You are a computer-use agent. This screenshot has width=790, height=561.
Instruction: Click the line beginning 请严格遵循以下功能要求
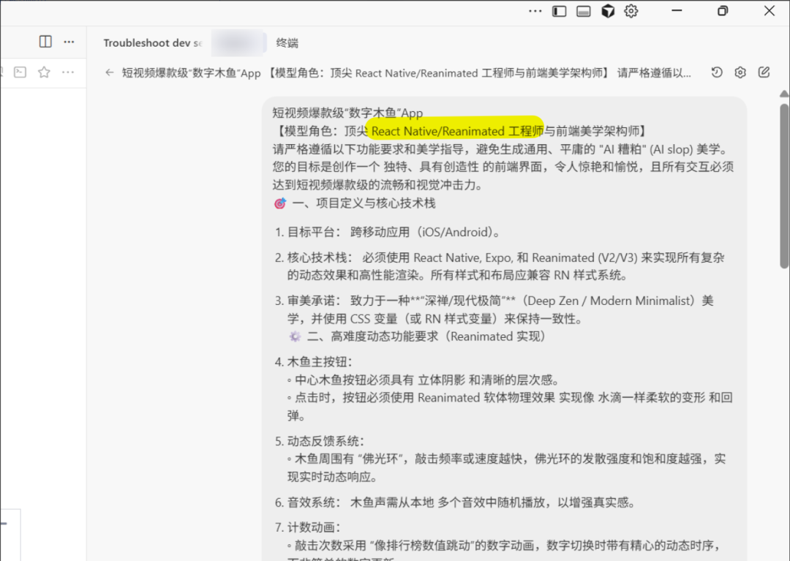coord(500,149)
